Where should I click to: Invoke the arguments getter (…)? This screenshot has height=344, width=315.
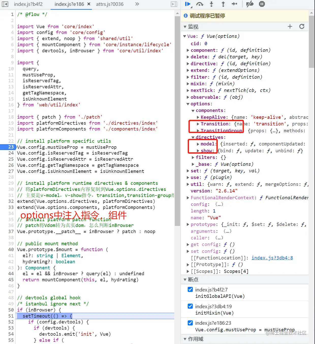[227, 231]
